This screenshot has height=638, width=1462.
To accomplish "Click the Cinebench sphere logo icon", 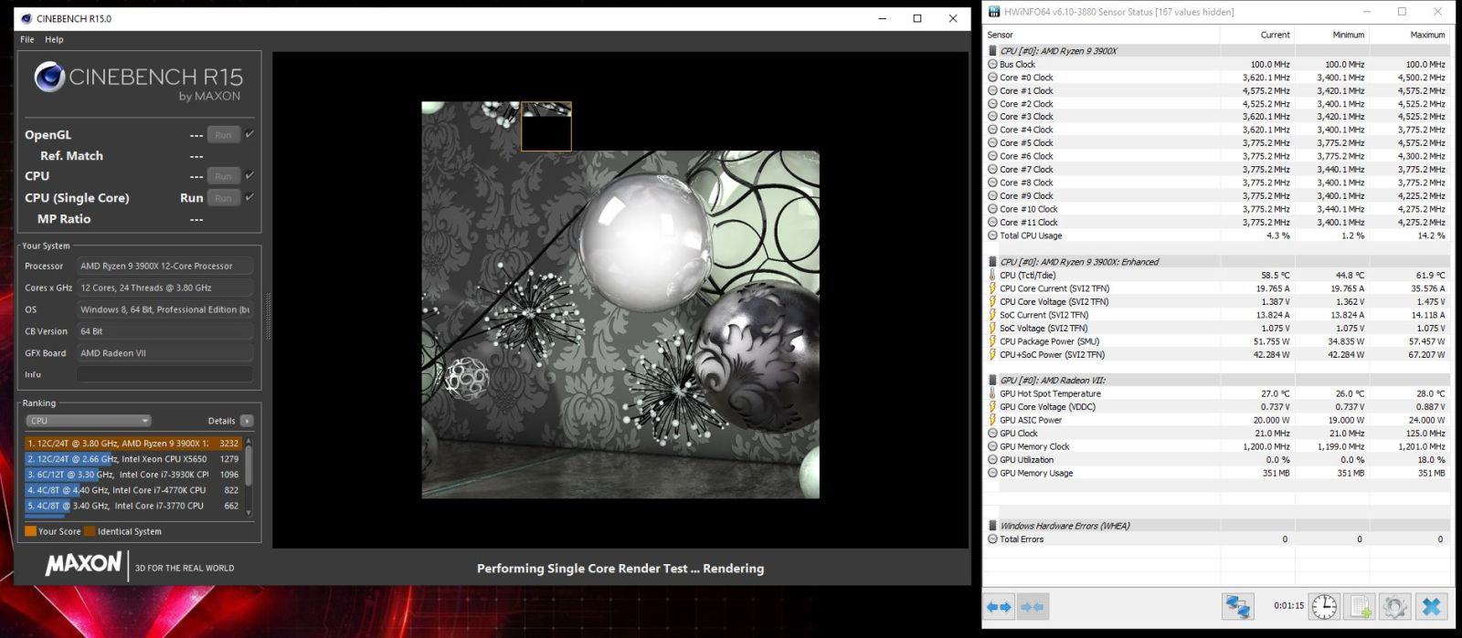I will point(49,77).
